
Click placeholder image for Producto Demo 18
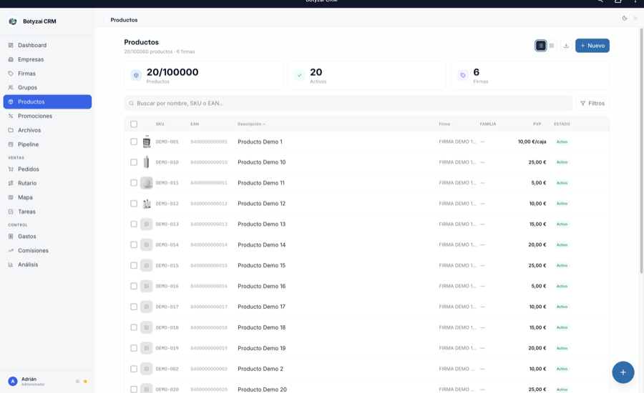click(146, 327)
